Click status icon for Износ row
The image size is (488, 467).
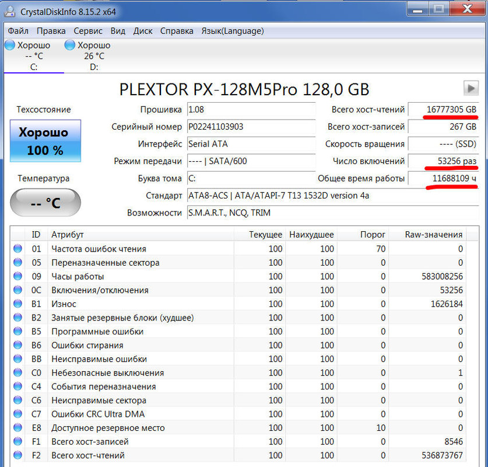tap(17, 304)
